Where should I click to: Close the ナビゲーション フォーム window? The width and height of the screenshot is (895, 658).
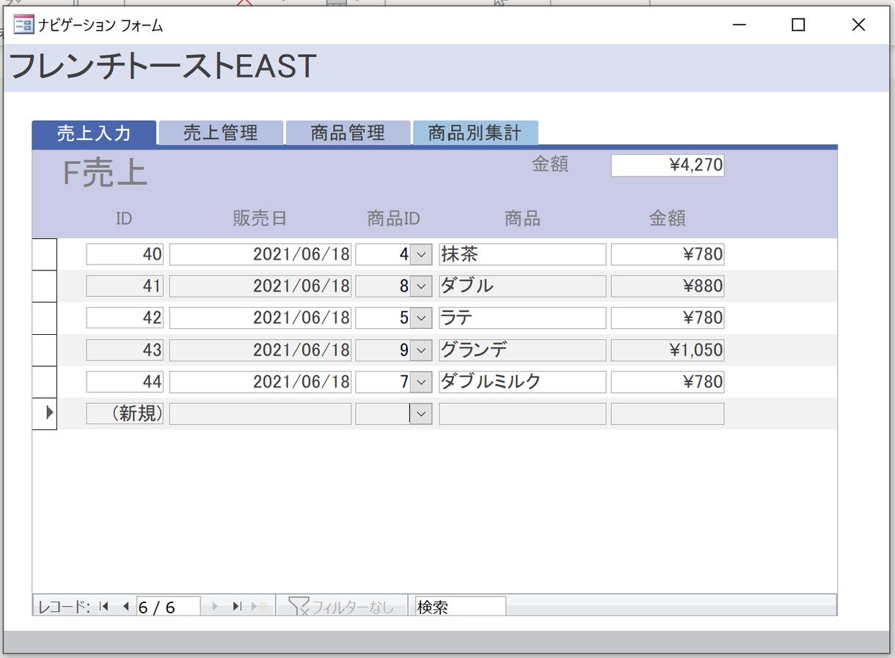point(858,25)
